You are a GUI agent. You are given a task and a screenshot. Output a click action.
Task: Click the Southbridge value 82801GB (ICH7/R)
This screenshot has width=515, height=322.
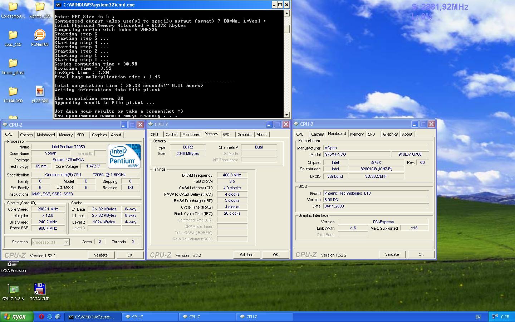click(376, 169)
